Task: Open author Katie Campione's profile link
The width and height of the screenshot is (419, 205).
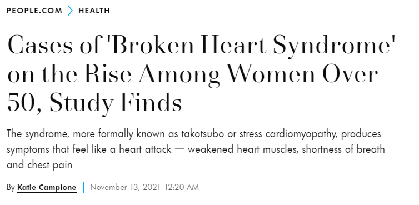Action: point(47,187)
